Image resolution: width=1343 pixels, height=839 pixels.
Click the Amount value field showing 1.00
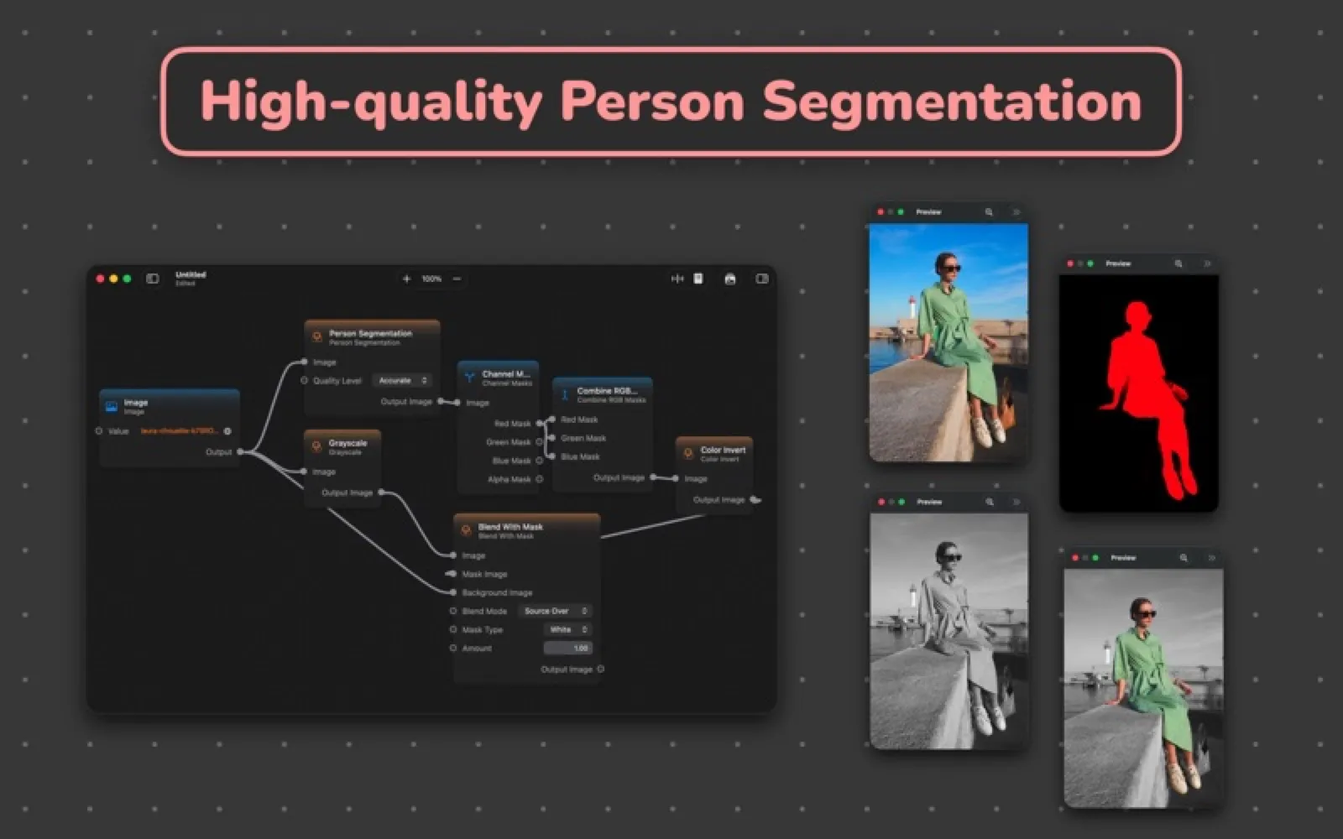pos(568,648)
